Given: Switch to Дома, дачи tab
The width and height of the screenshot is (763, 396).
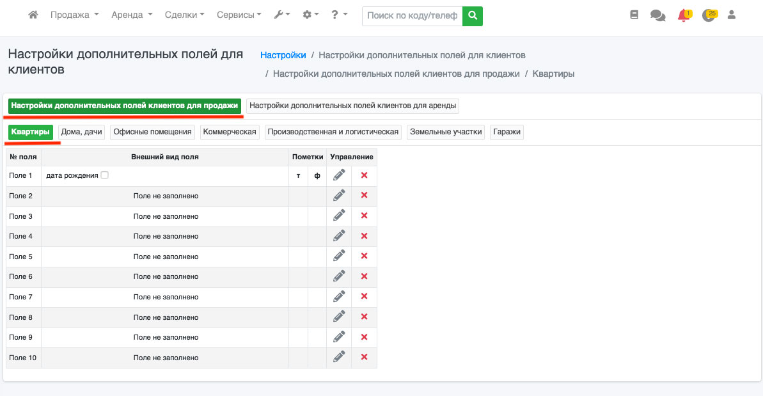Looking at the screenshot, I should click(x=81, y=132).
